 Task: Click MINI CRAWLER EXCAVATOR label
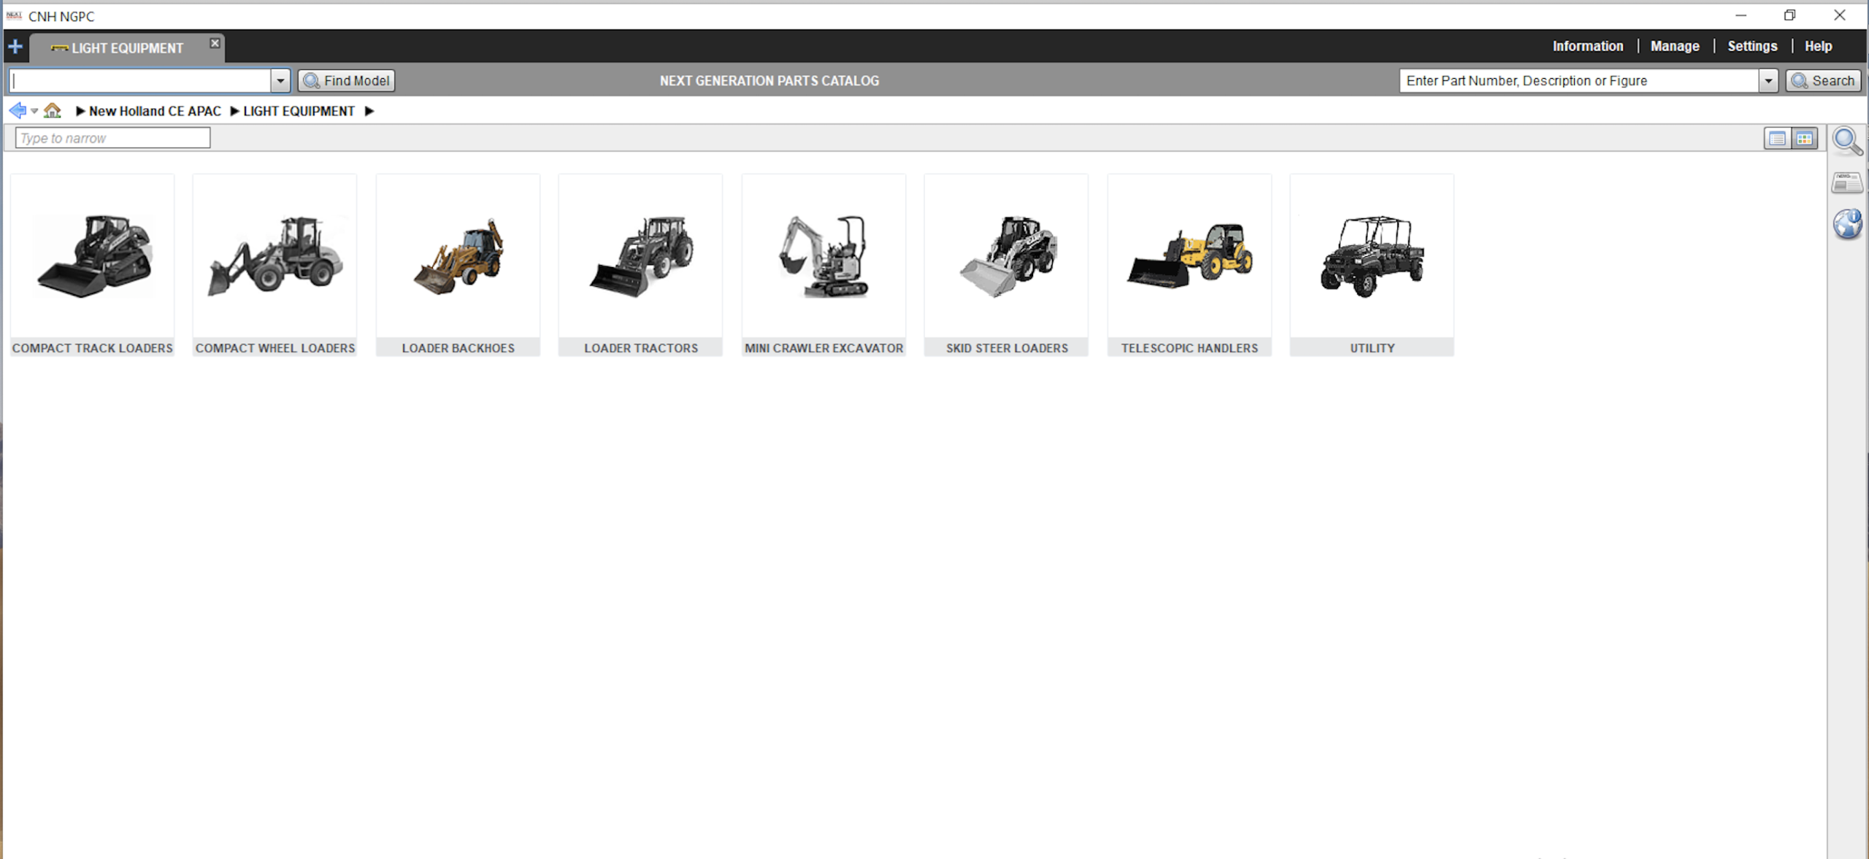click(x=824, y=348)
